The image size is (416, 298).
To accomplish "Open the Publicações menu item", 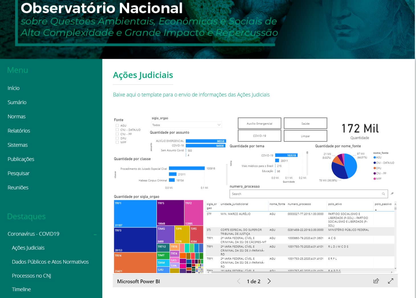I will (21, 159).
